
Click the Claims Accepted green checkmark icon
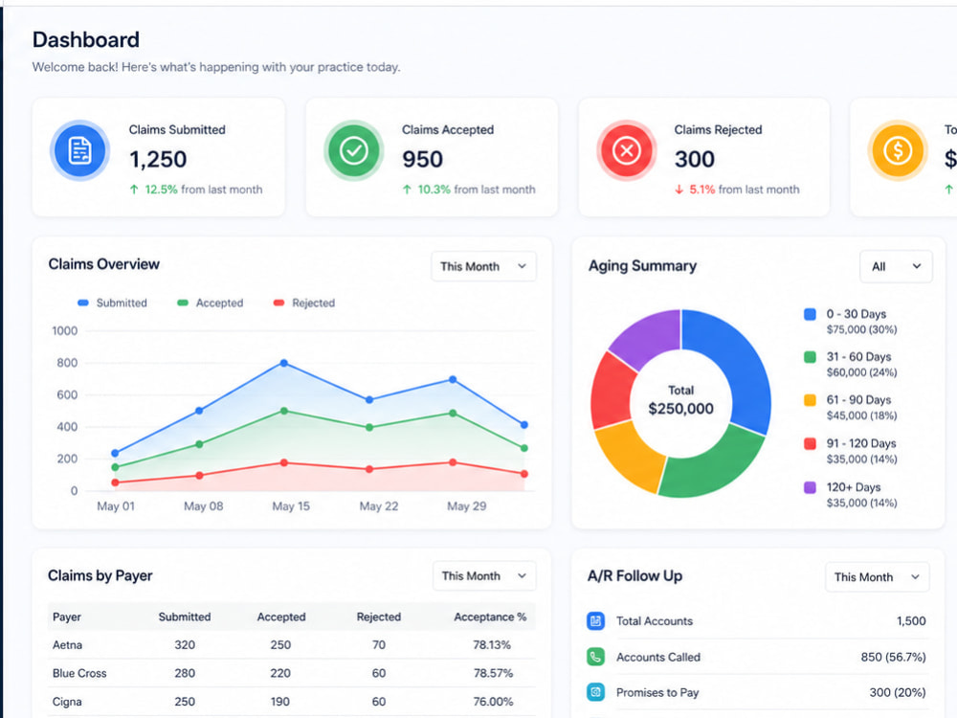click(x=353, y=150)
